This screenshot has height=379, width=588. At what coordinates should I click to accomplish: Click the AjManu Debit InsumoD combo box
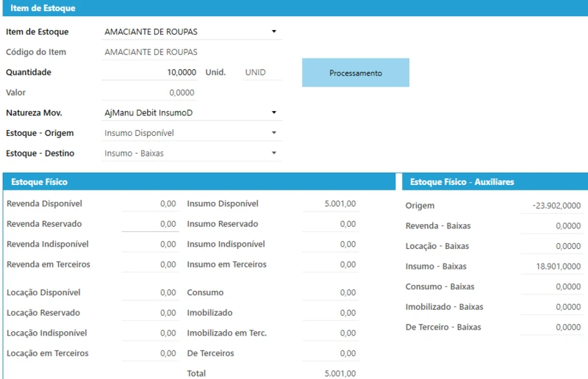[192, 112]
